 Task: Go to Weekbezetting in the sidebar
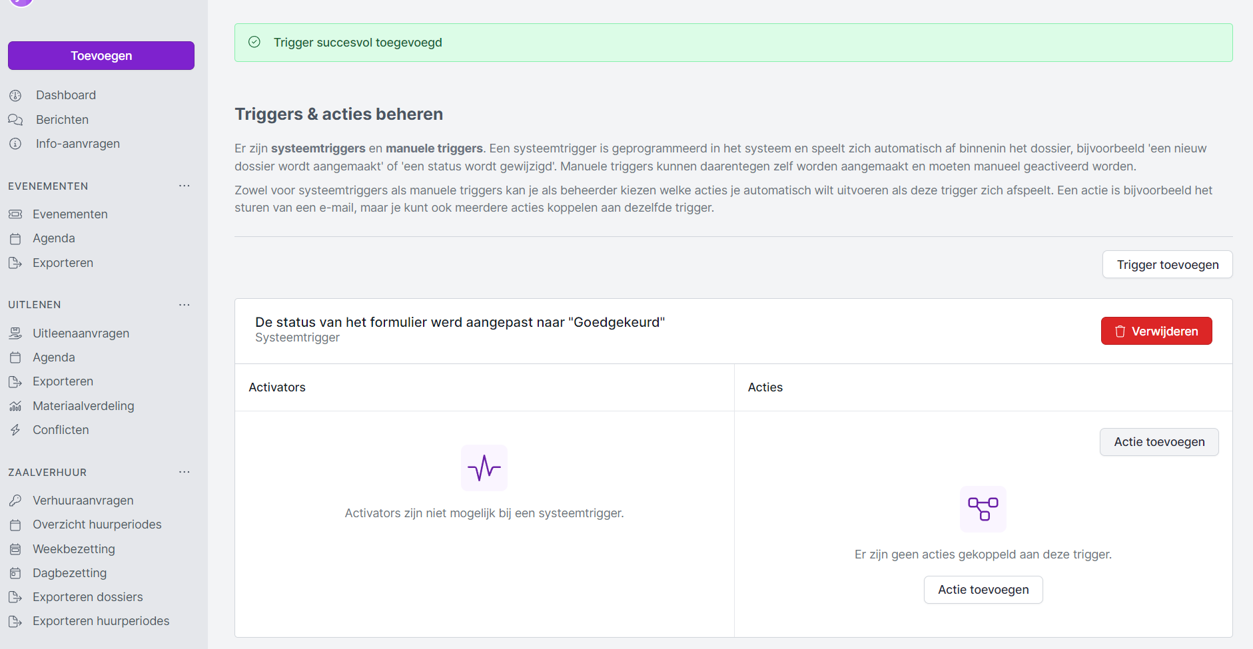[74, 549]
